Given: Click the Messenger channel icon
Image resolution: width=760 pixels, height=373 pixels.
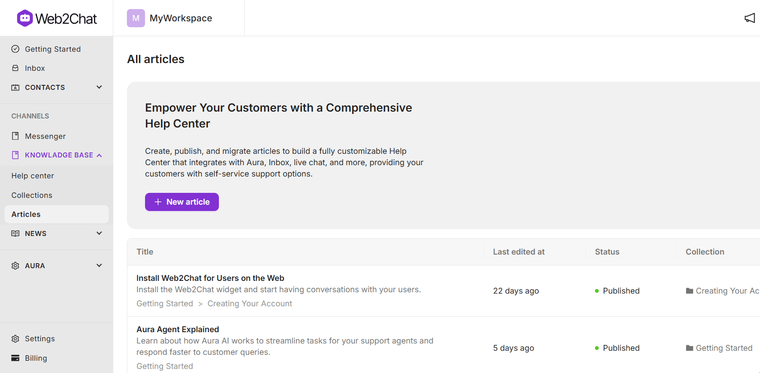Looking at the screenshot, I should (15, 136).
